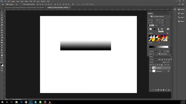Viewport: 186px width, 104px height.
Task: Click the black-to-white gradient bar
Action: (x=159, y=47)
